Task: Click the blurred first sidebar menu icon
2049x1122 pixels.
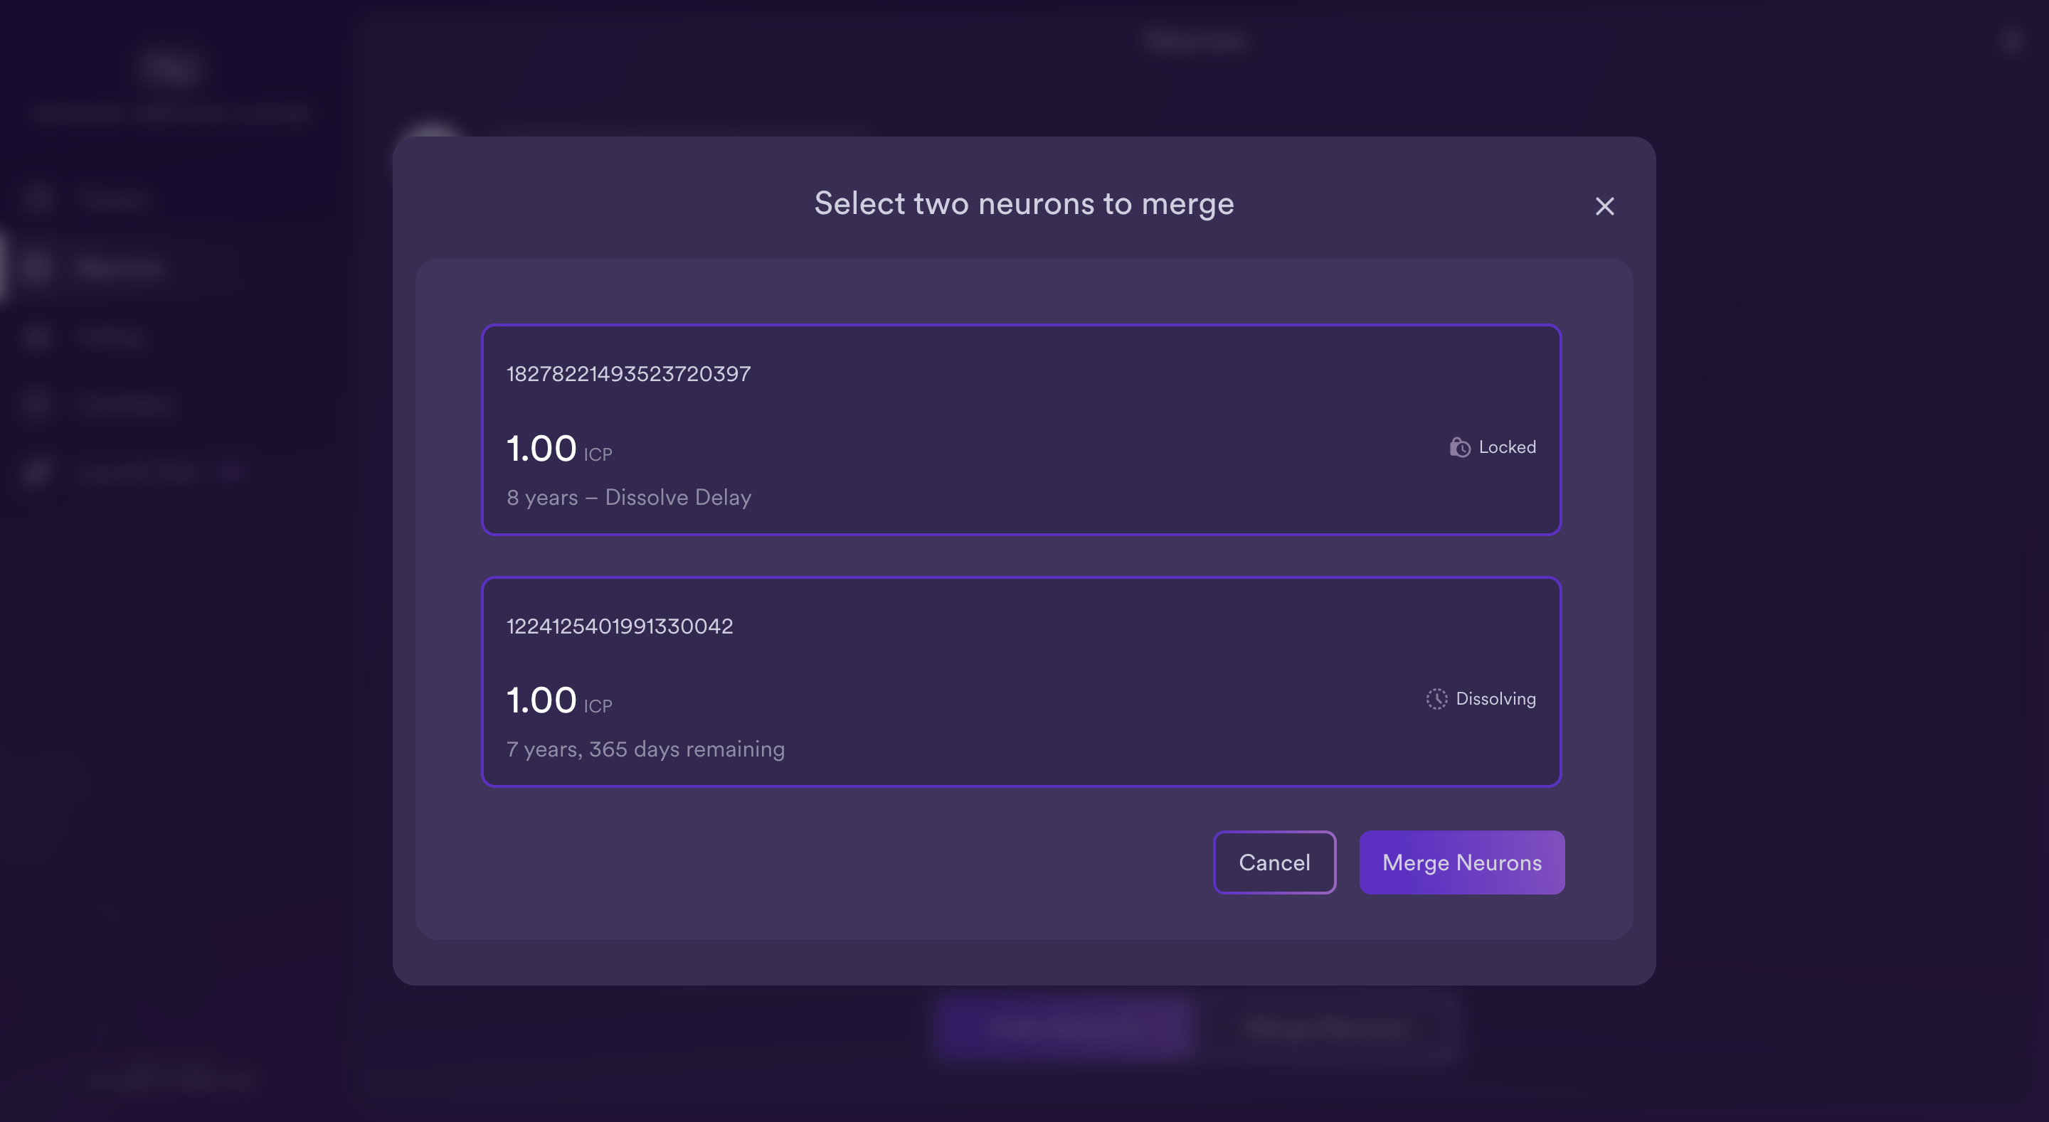Action: 36,198
